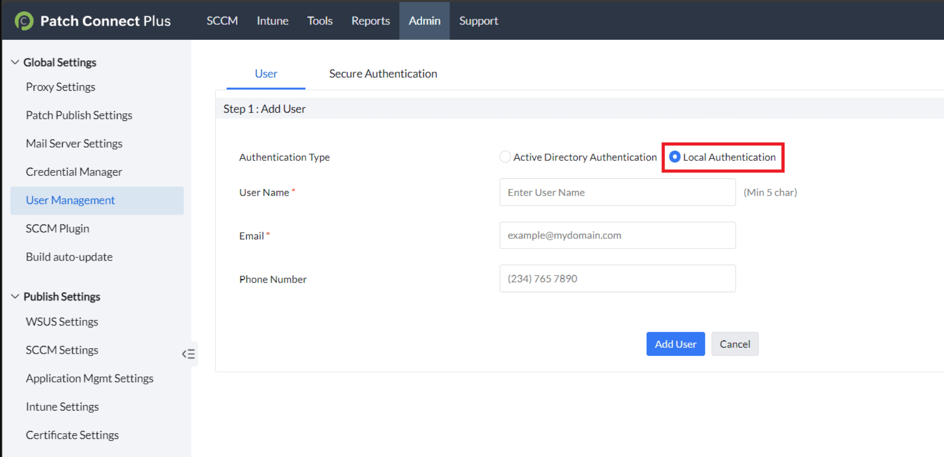Click the Phone Number input field

tap(617, 278)
